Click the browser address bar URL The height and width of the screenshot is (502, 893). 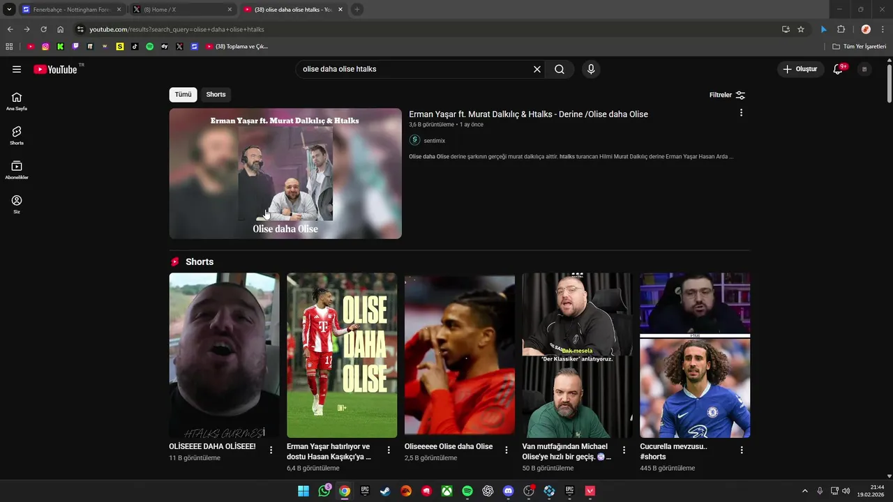pos(177,29)
